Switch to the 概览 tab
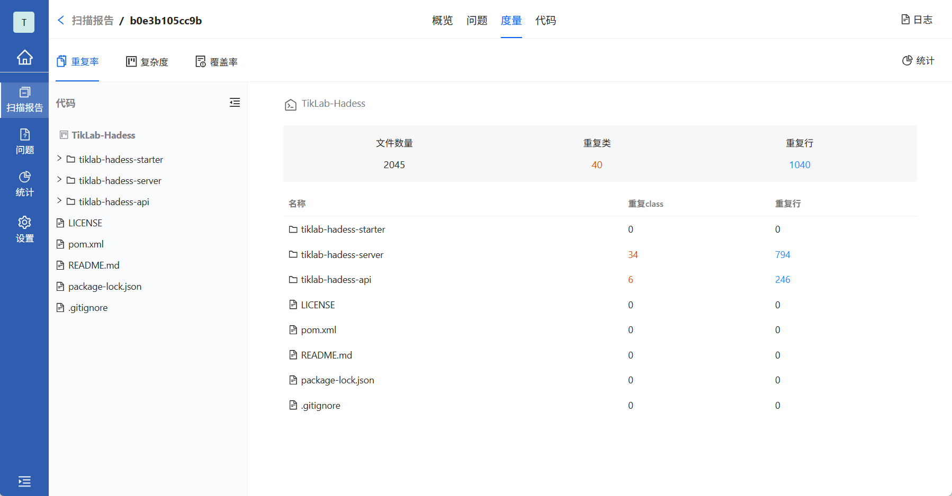The image size is (952, 496). pos(442,20)
